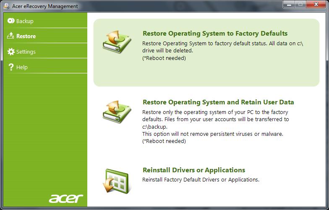Click the Help question mark icon
329x210 pixels.
point(11,67)
